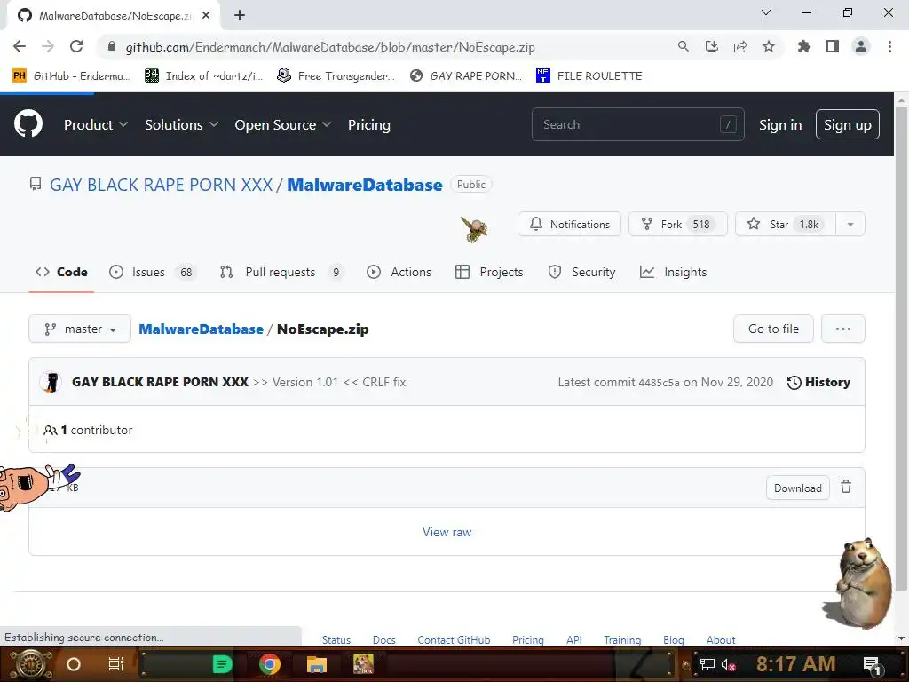This screenshot has height=682, width=909.
Task: Go back with the browser back arrow
Action: tap(20, 46)
